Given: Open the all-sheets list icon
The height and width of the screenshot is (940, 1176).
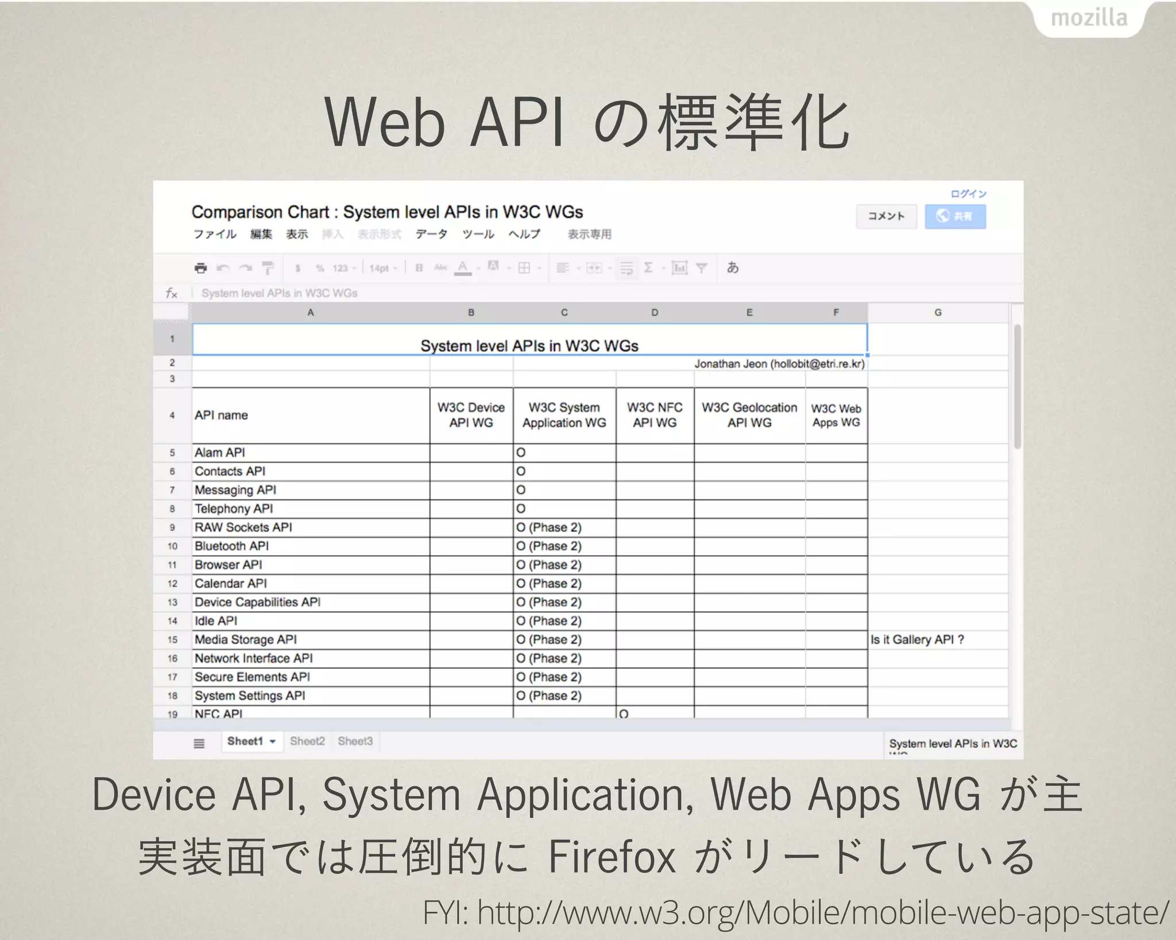Looking at the screenshot, I should [x=199, y=744].
